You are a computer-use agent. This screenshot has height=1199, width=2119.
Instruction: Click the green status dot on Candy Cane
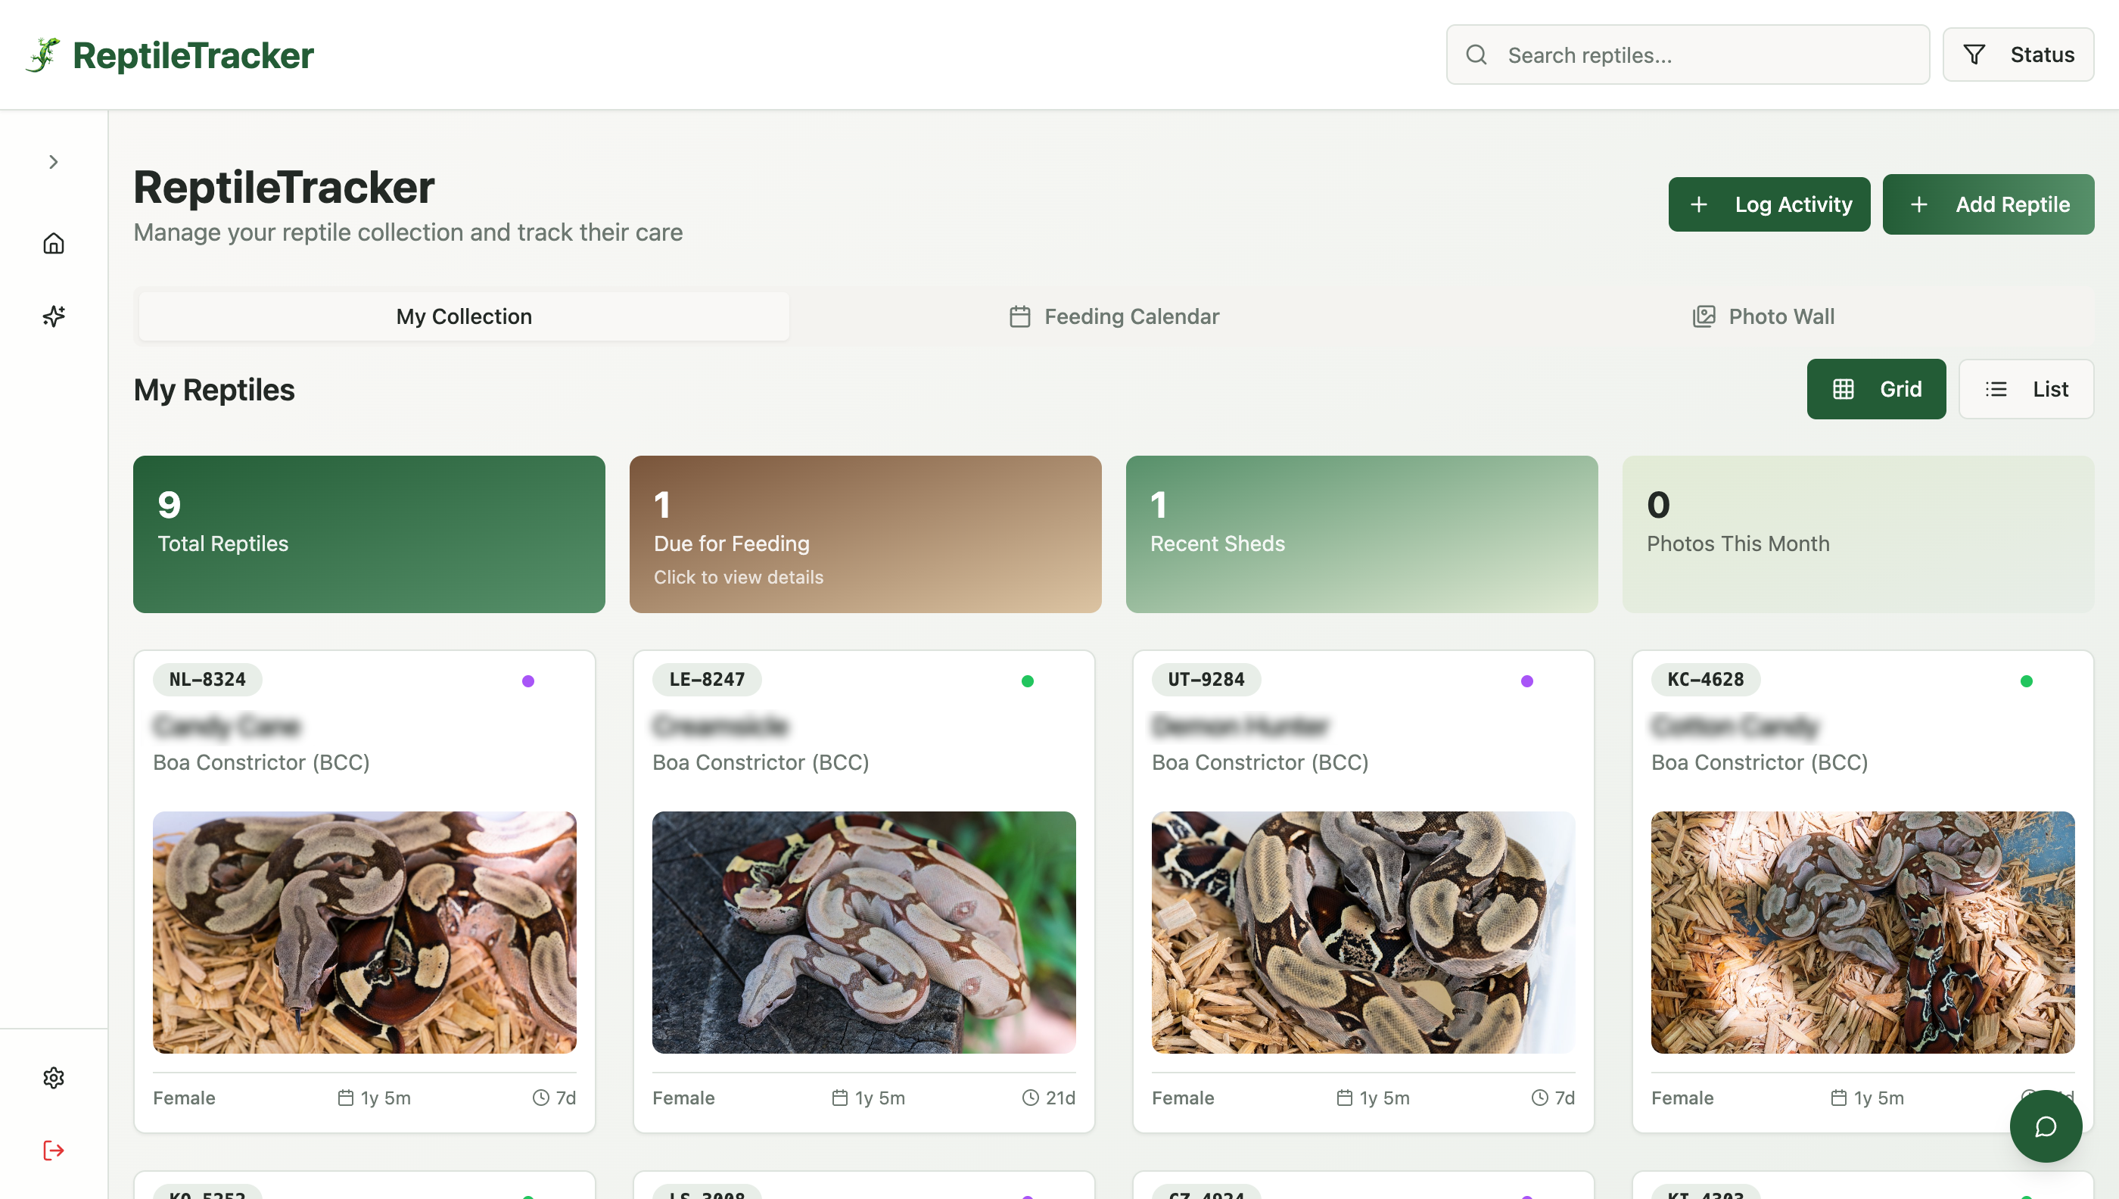(2027, 680)
